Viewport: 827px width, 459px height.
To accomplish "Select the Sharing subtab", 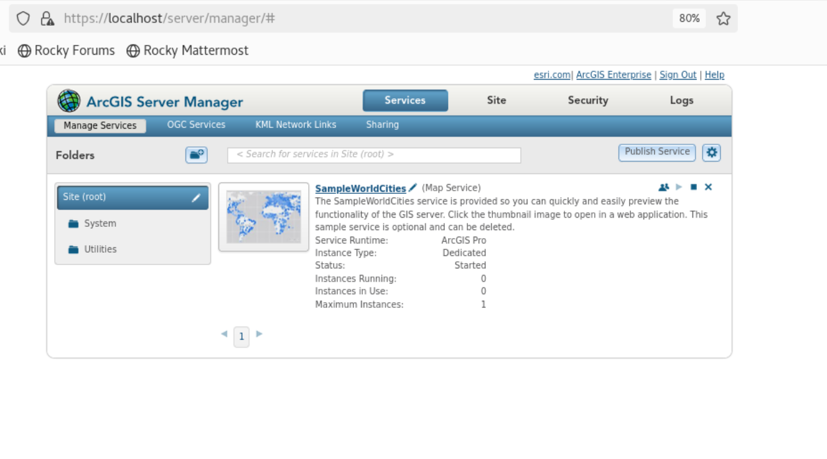I will click(x=382, y=125).
